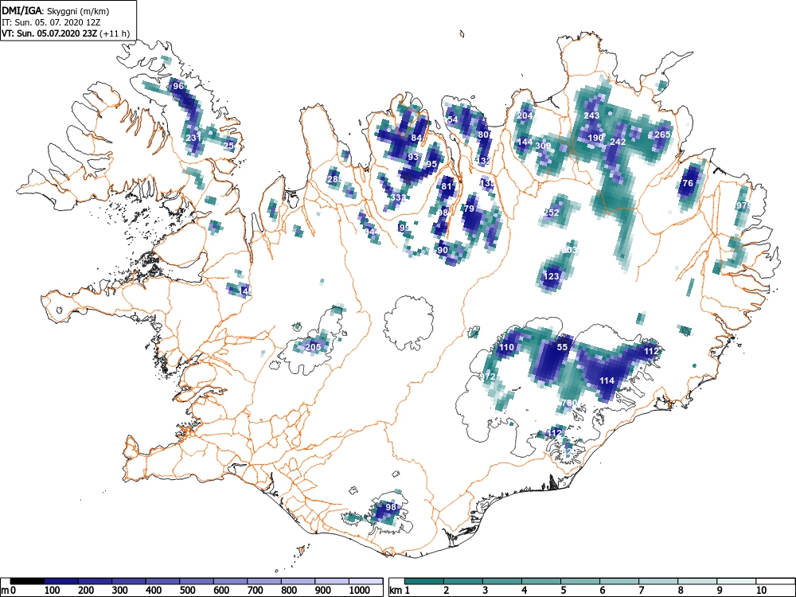Click the map value 190

pos(596,138)
